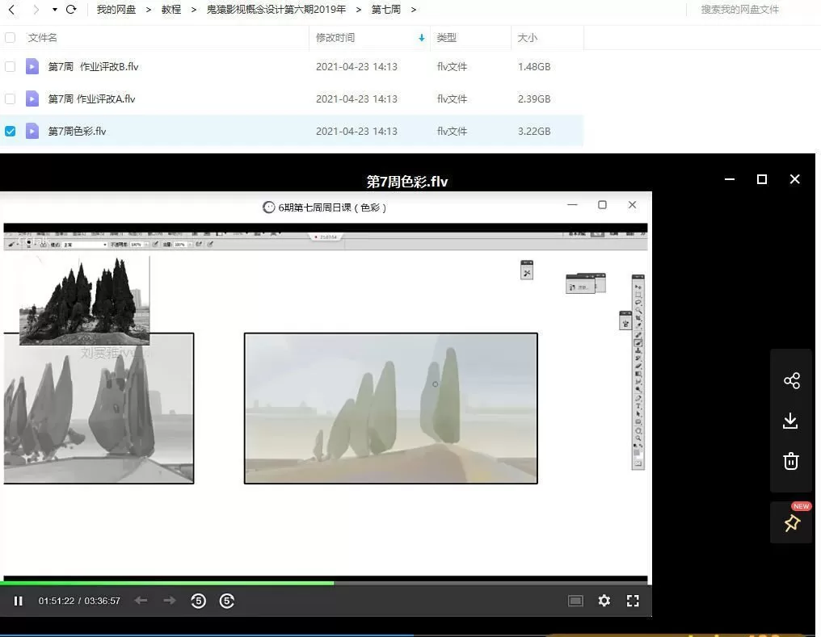Click the share icon beside the video
Viewport: 821px width, 637px height.
[x=791, y=380]
